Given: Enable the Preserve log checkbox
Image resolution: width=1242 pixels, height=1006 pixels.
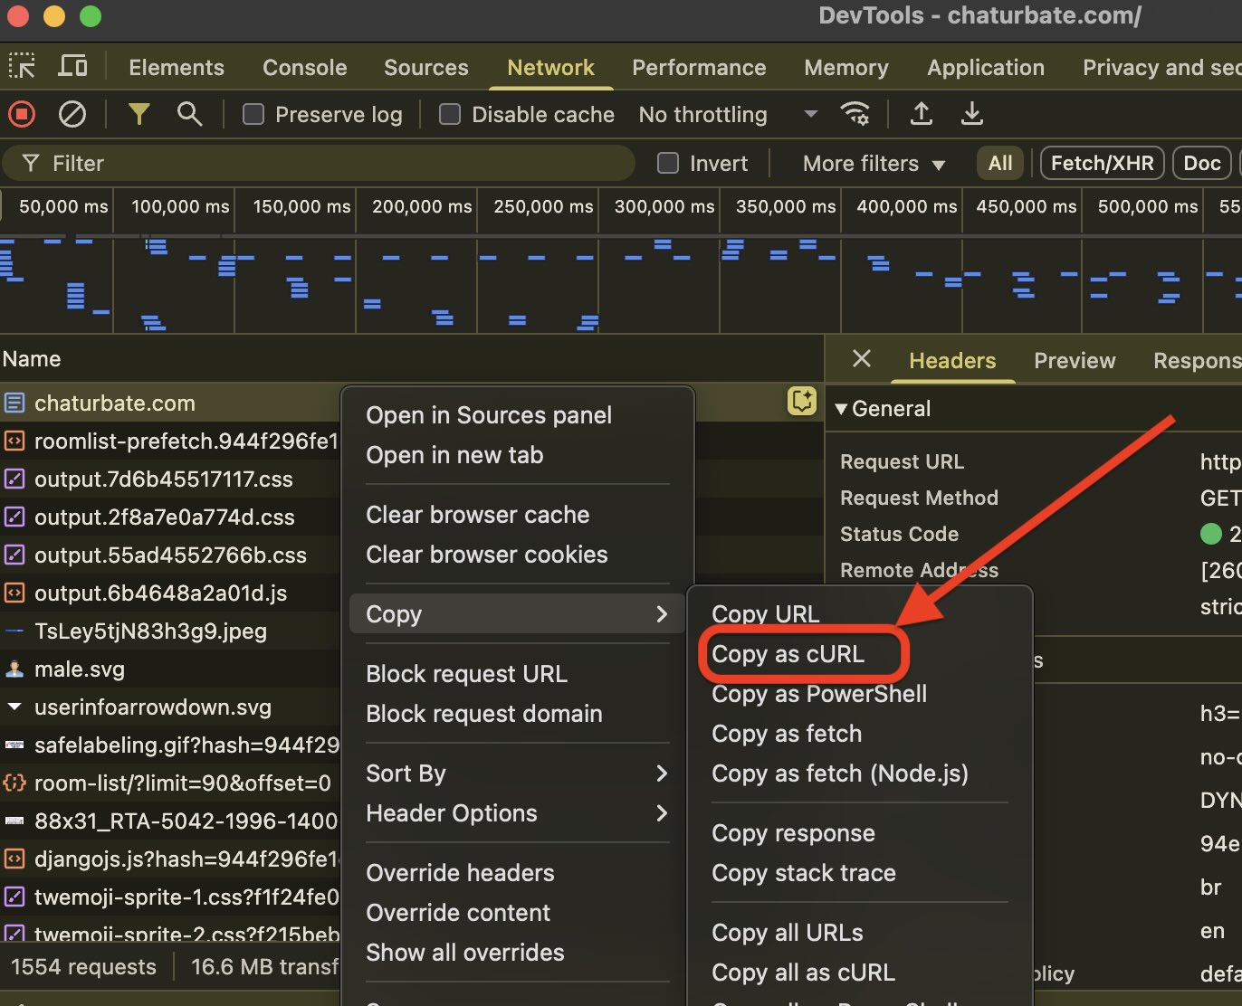Looking at the screenshot, I should [253, 114].
